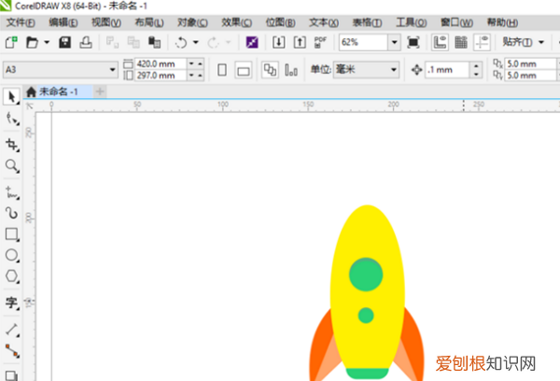Open the 编辑(E) menu
This screenshot has width=560, height=381.
63,22
